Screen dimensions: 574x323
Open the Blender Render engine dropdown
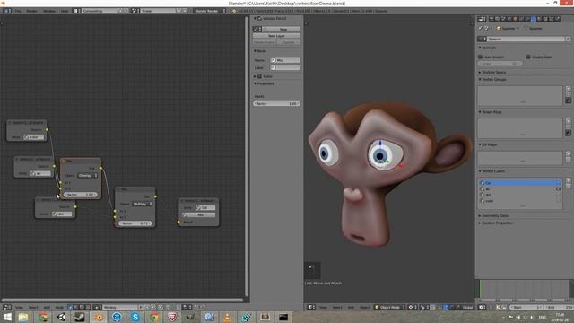coord(210,11)
